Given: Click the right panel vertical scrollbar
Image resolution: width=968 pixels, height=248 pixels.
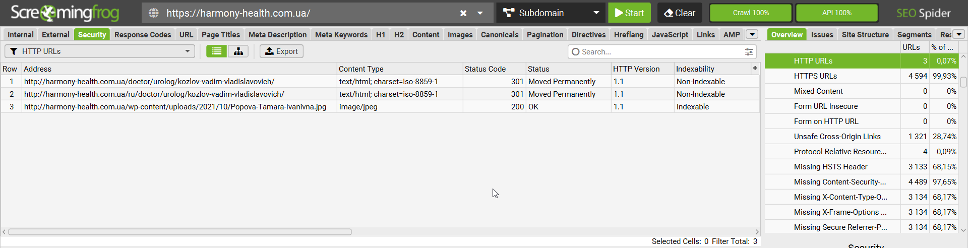Looking at the screenshot, I should (963, 82).
